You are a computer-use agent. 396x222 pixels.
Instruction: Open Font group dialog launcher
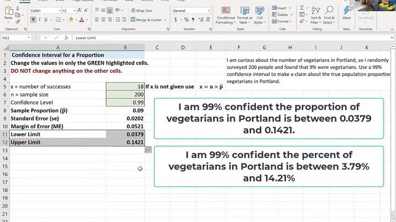tap(89, 29)
